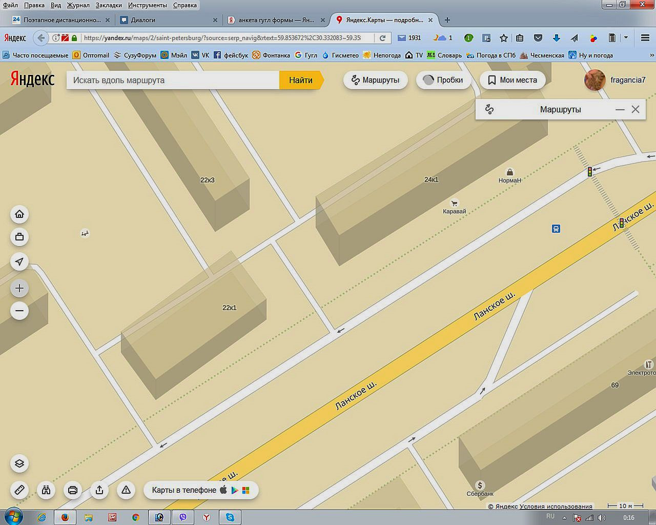The height and width of the screenshot is (525, 656).
Task: Click the Pocket icon in toolbar
Action: [x=538, y=38]
